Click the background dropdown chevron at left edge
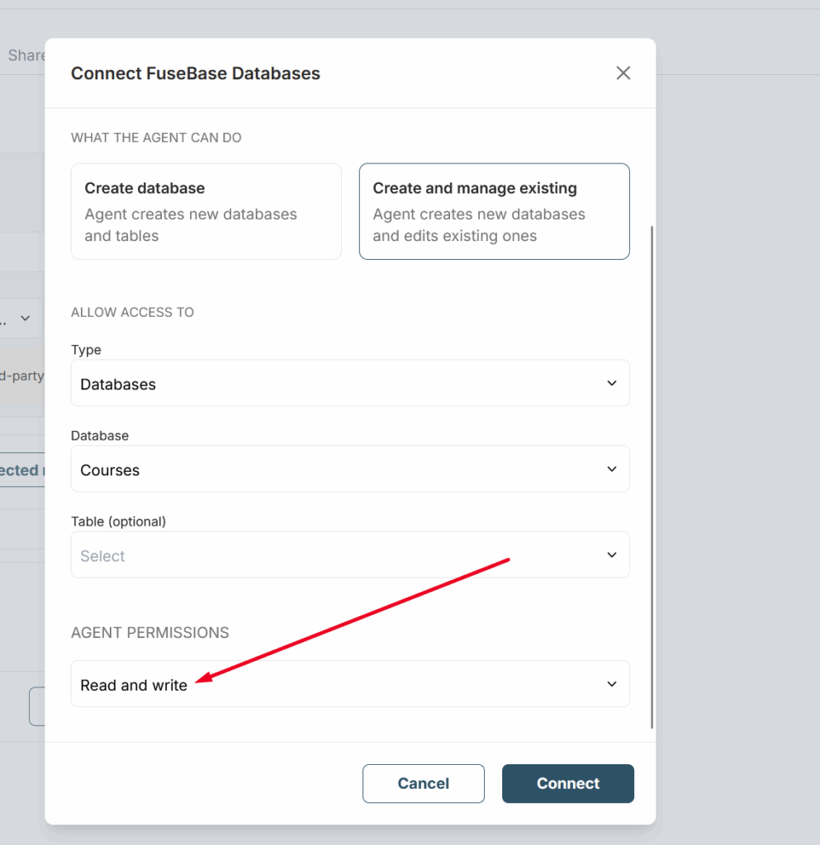The height and width of the screenshot is (845, 820). [x=26, y=319]
